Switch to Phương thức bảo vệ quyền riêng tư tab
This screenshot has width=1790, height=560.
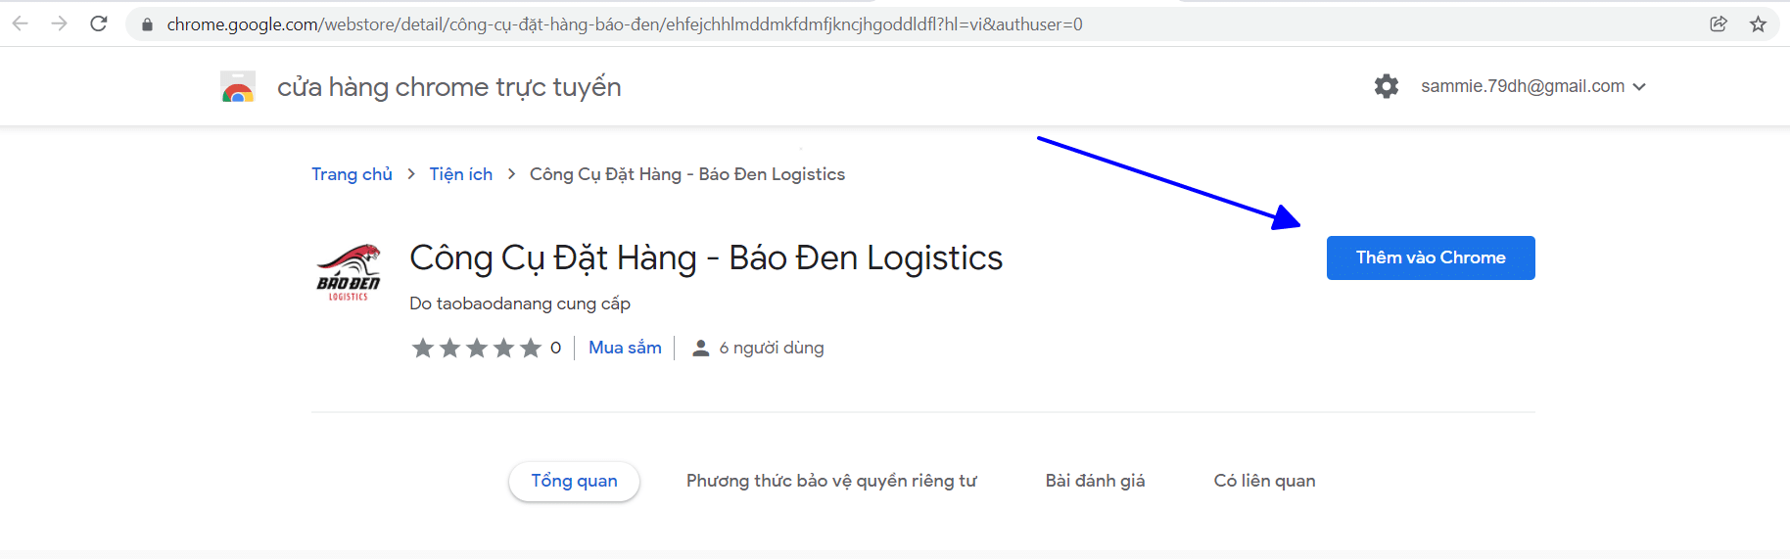click(831, 481)
